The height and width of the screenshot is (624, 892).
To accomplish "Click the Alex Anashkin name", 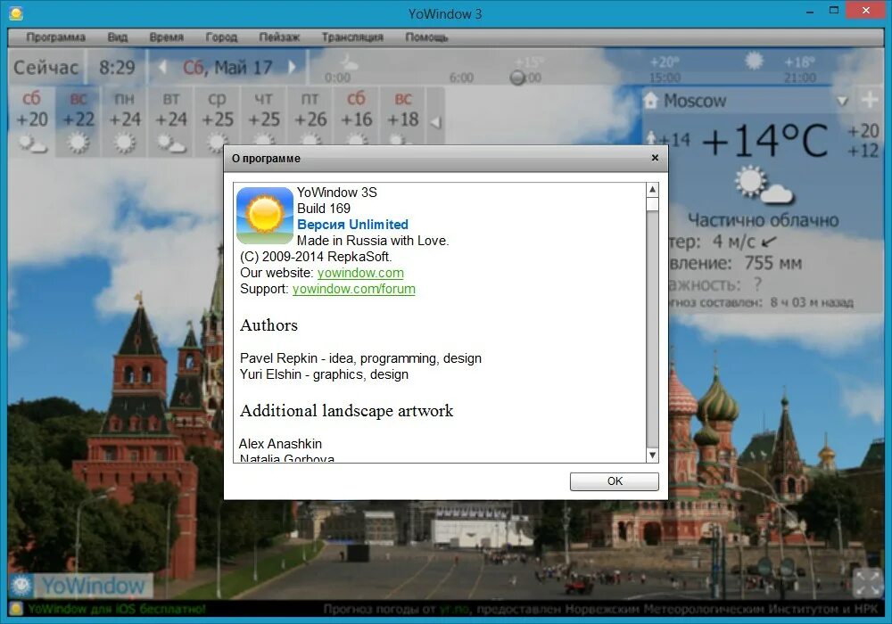I will [x=280, y=444].
